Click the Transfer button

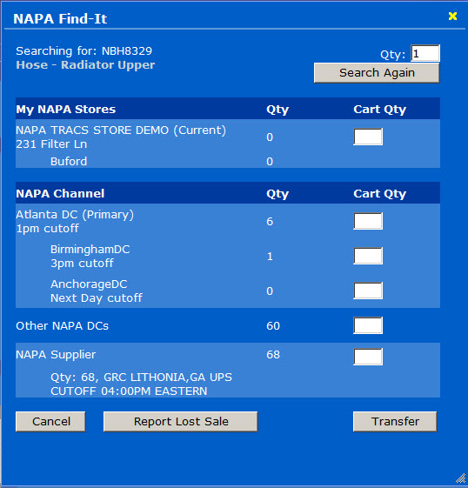tap(395, 422)
